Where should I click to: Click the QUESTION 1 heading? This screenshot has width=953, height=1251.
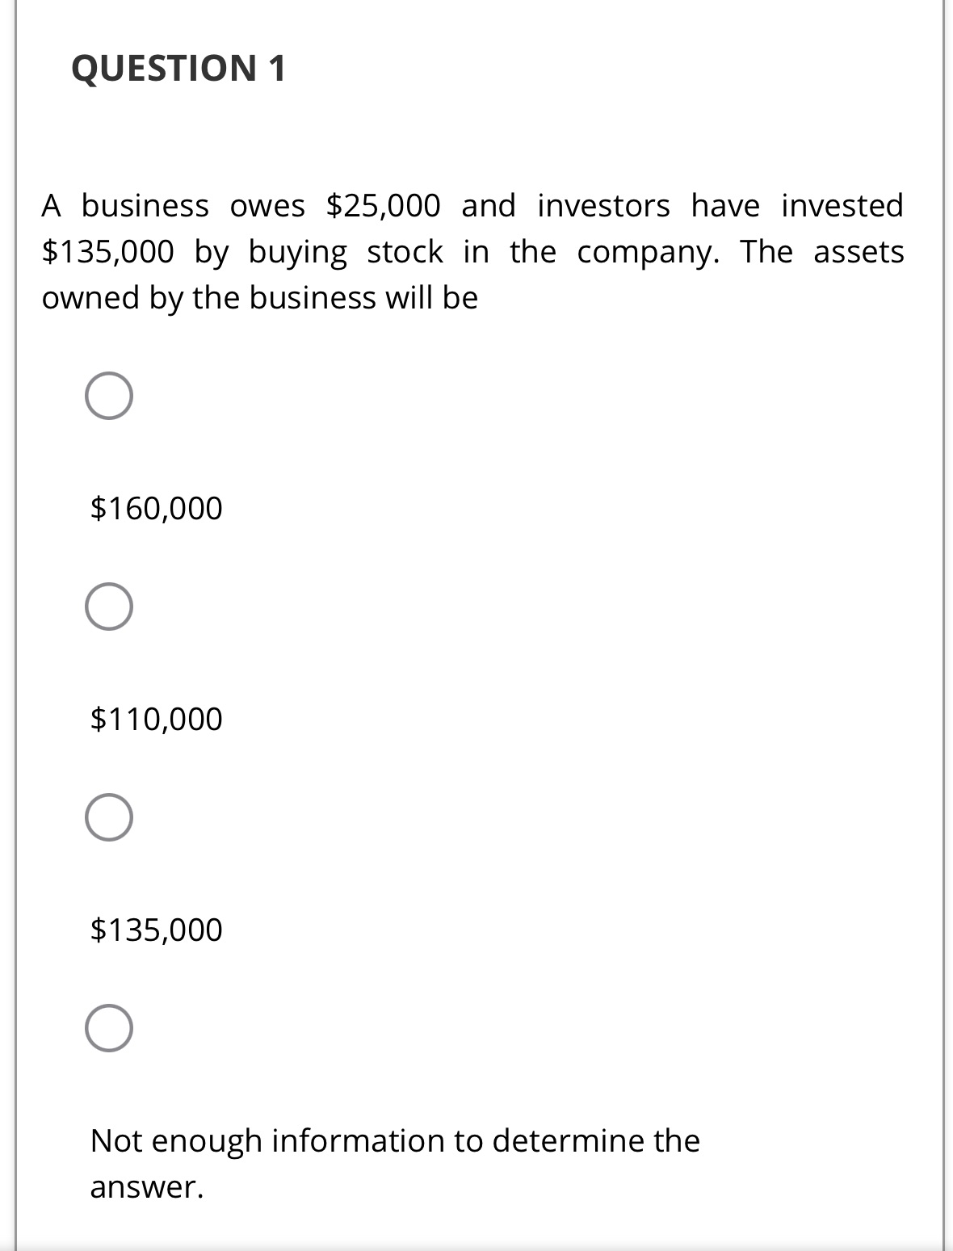click(179, 69)
